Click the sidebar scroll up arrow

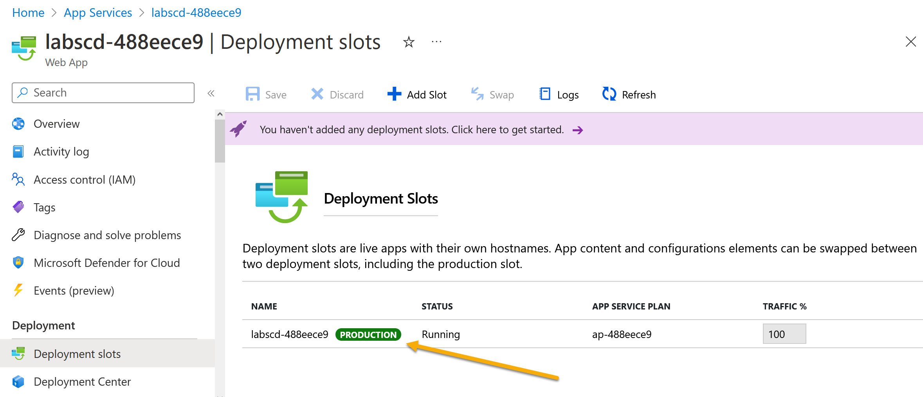tap(220, 114)
